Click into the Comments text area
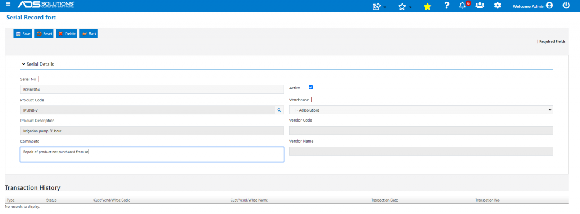Viewport: 580px width, 214px height. pyautogui.click(x=152, y=155)
